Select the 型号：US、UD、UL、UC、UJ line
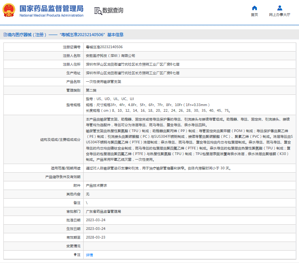 (110, 99)
